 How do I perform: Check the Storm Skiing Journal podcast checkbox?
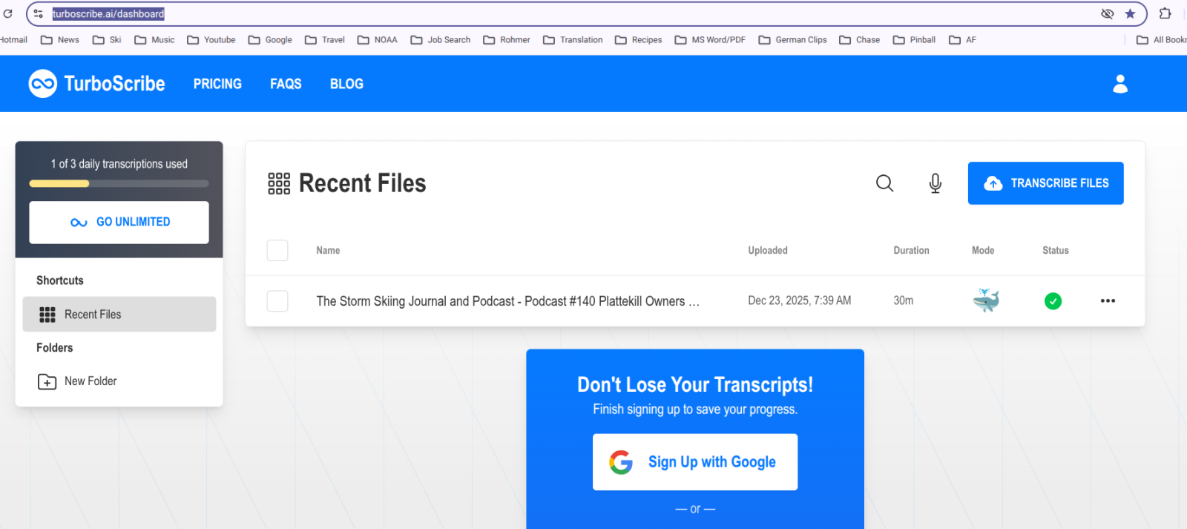(x=277, y=301)
